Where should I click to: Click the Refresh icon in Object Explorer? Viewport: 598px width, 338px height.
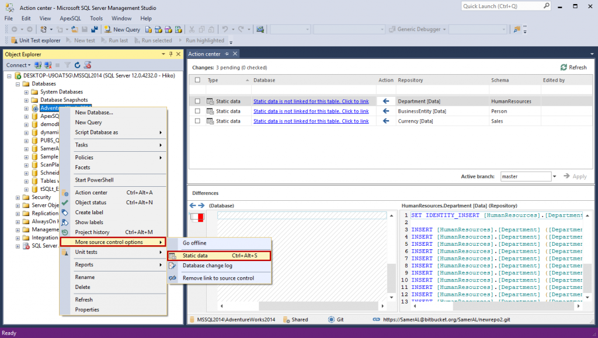click(77, 65)
